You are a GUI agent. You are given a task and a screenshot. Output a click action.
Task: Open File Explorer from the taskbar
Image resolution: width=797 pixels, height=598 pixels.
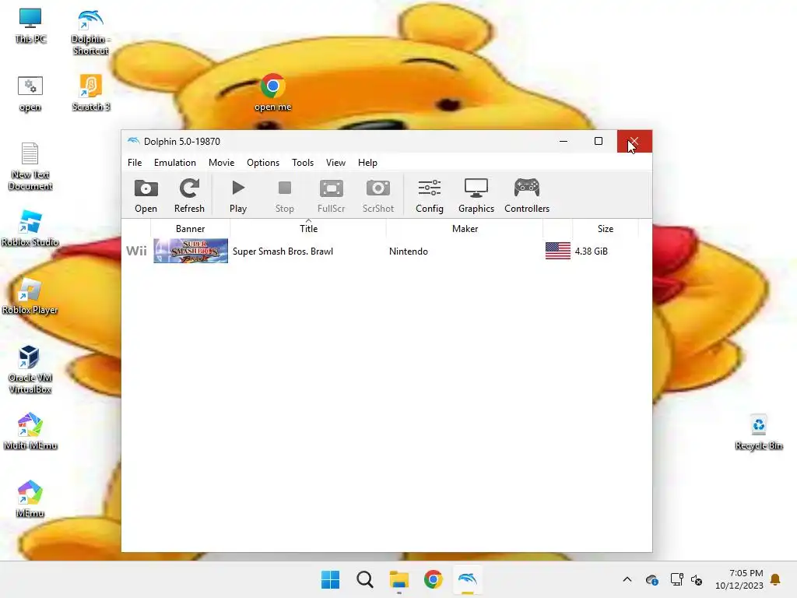pos(399,579)
